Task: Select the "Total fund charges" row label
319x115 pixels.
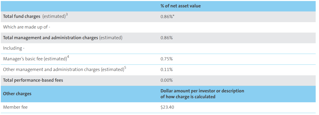Action: coord(22,16)
